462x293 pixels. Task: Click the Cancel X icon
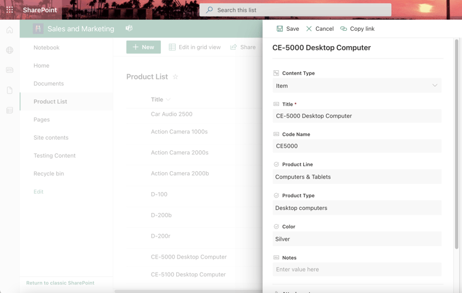(309, 28)
